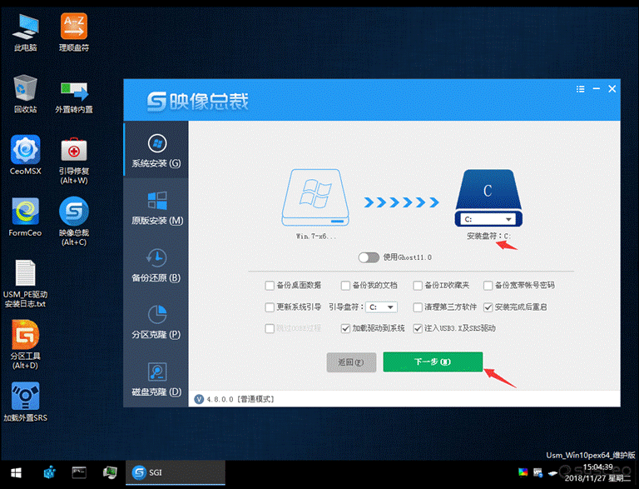The image size is (639, 489).
Task: Open the 理顺盘符 desktop icon
Action: (74, 32)
